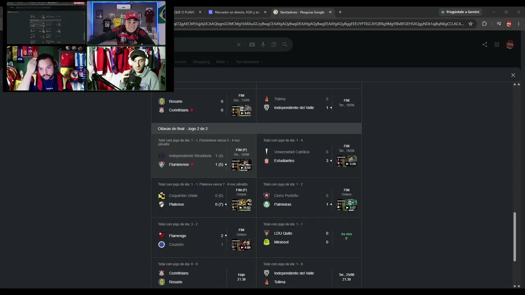Switch to the Shopping results tab

(x=201, y=62)
